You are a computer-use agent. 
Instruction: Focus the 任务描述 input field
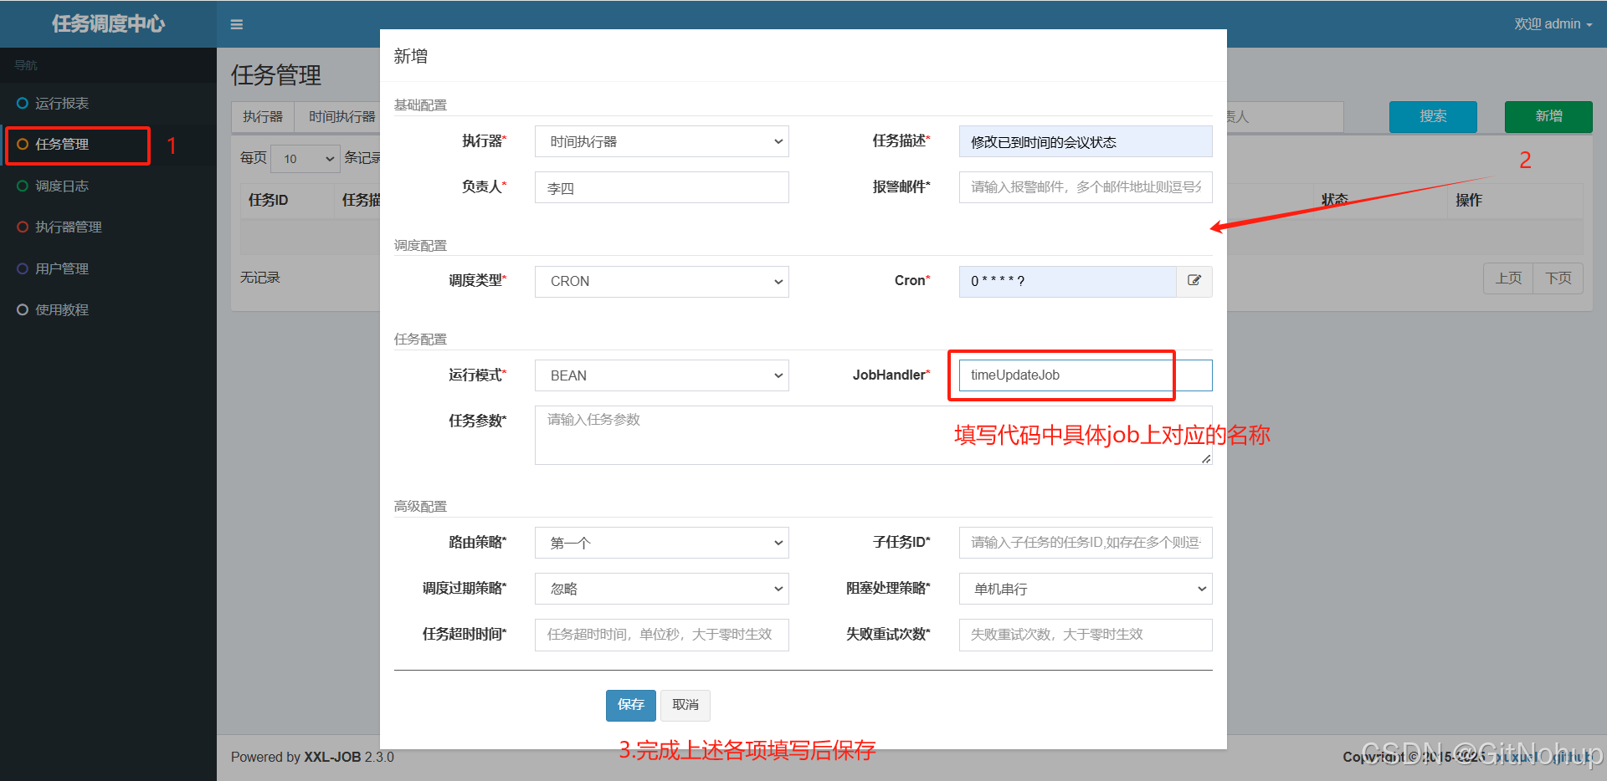(1086, 141)
